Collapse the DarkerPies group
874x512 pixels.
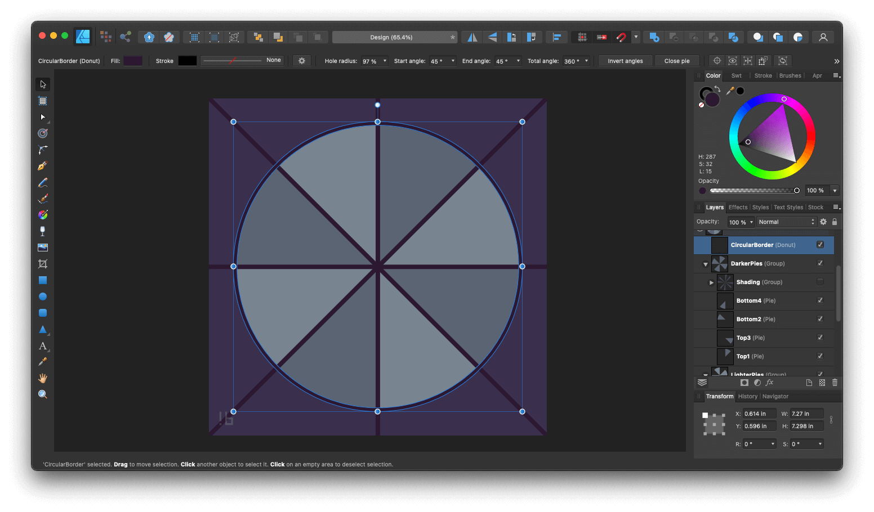point(705,263)
